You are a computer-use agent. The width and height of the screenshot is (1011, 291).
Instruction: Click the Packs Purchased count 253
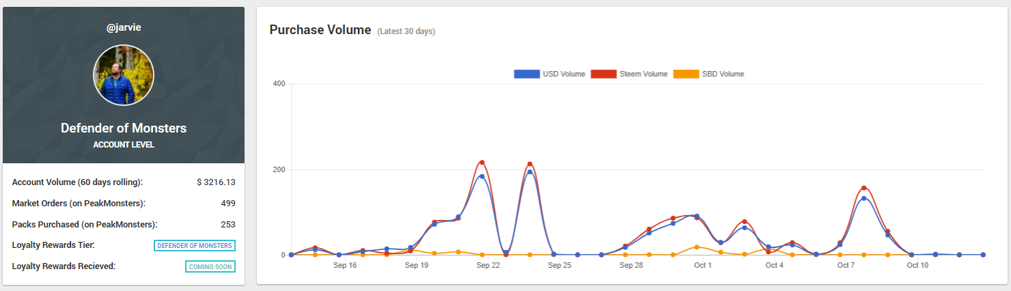click(228, 225)
